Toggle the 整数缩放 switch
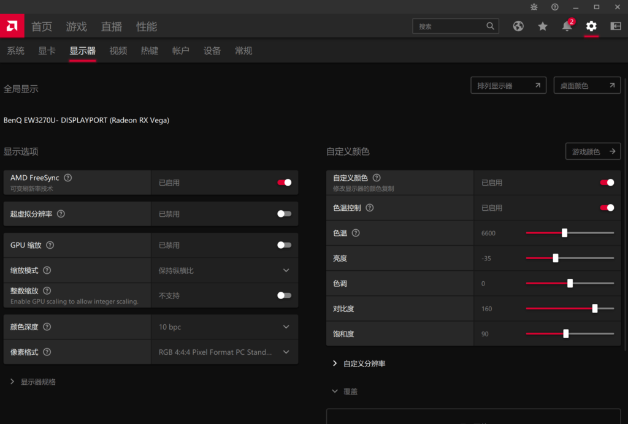The width and height of the screenshot is (628, 424). pyautogui.click(x=285, y=295)
